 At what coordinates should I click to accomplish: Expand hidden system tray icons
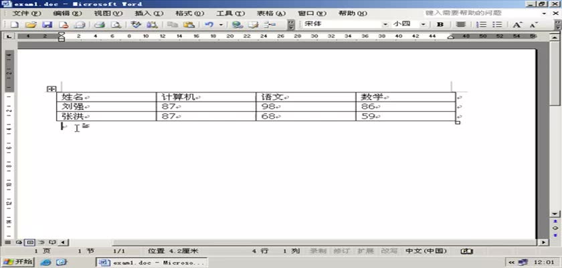(511, 262)
